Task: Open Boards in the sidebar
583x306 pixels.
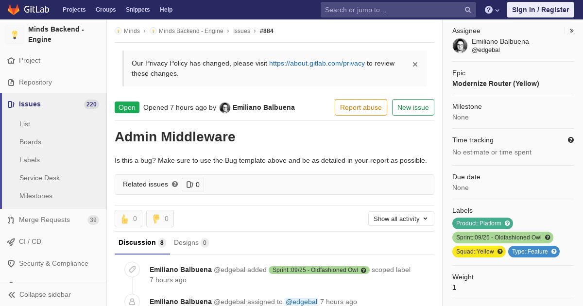Action: click(x=30, y=142)
